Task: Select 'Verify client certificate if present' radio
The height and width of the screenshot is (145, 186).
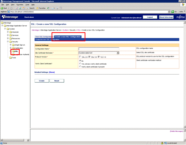Action: (x=80, y=67)
